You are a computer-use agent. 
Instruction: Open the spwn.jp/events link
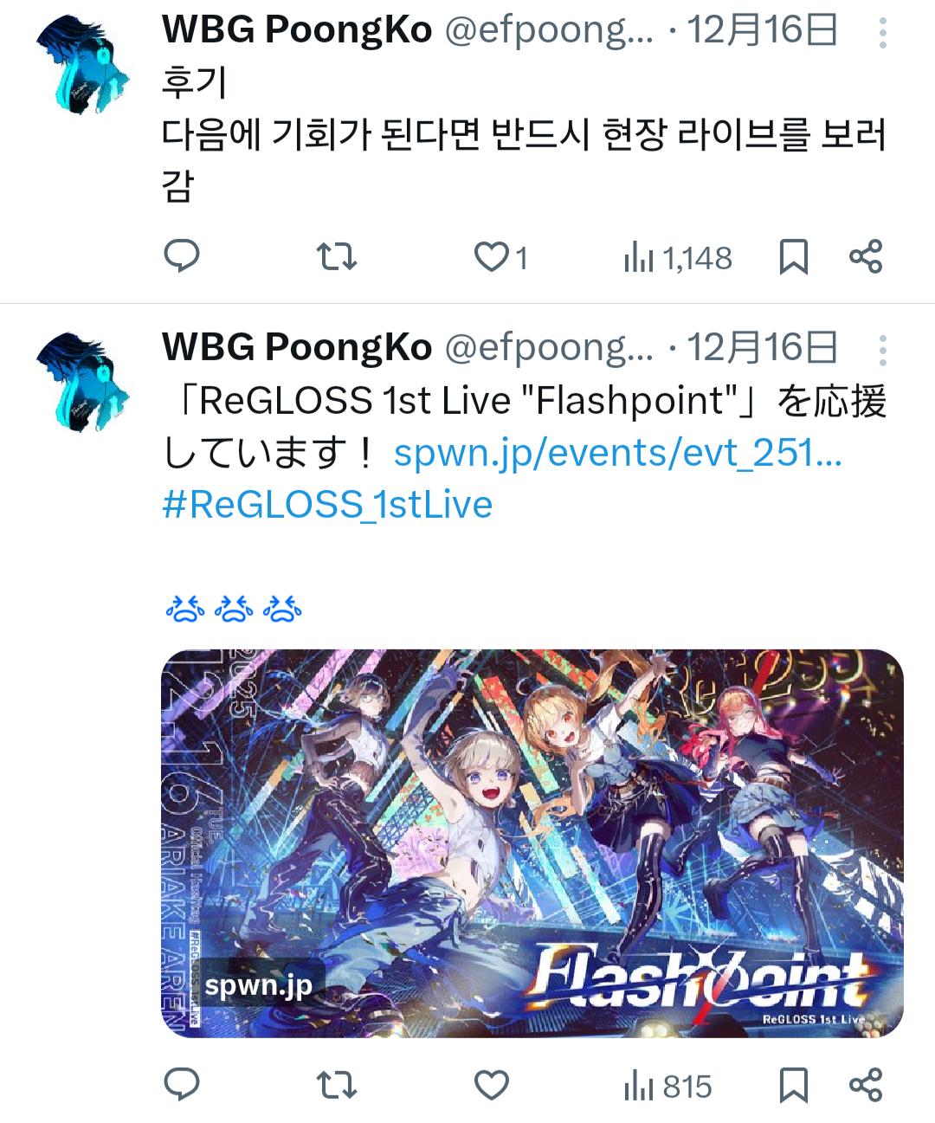(x=617, y=453)
